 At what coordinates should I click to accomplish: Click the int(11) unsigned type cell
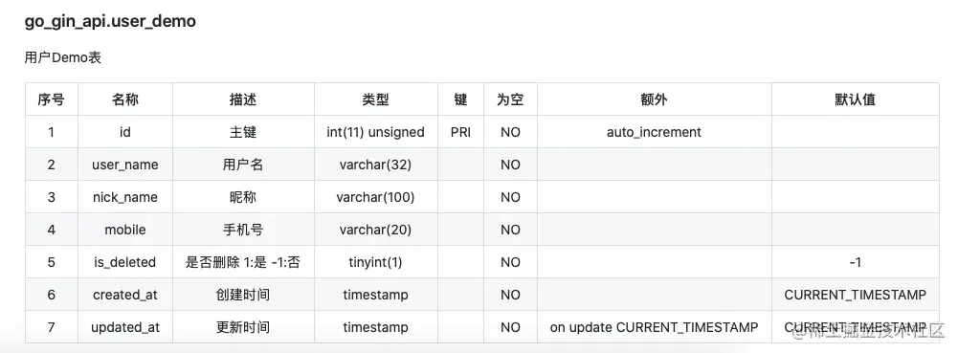376,132
